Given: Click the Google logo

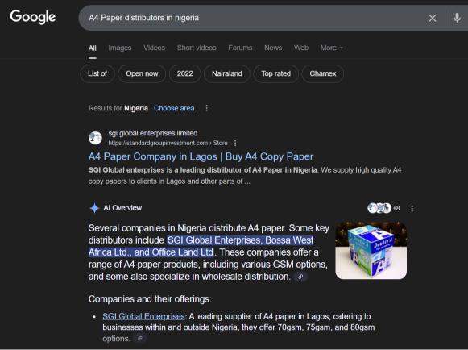Looking at the screenshot, I should [x=33, y=17].
